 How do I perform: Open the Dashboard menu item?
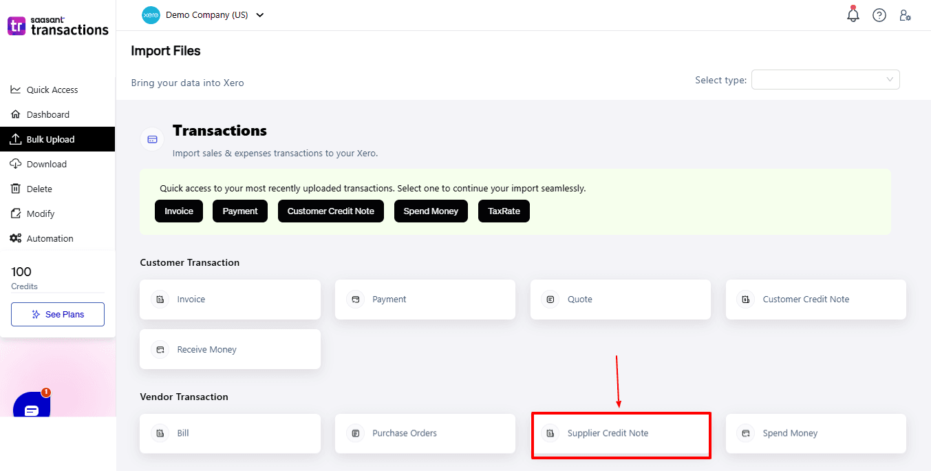47,114
